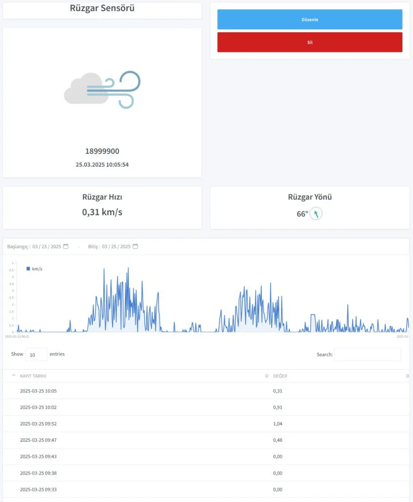Click the Başlangıç date field 03/23/2025

coord(46,247)
